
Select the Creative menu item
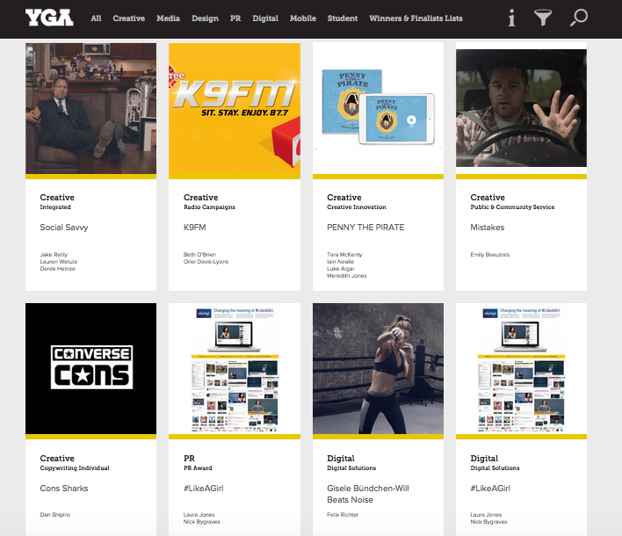pos(128,18)
